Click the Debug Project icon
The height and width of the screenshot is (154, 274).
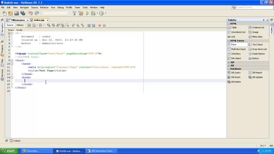pos(93,13)
